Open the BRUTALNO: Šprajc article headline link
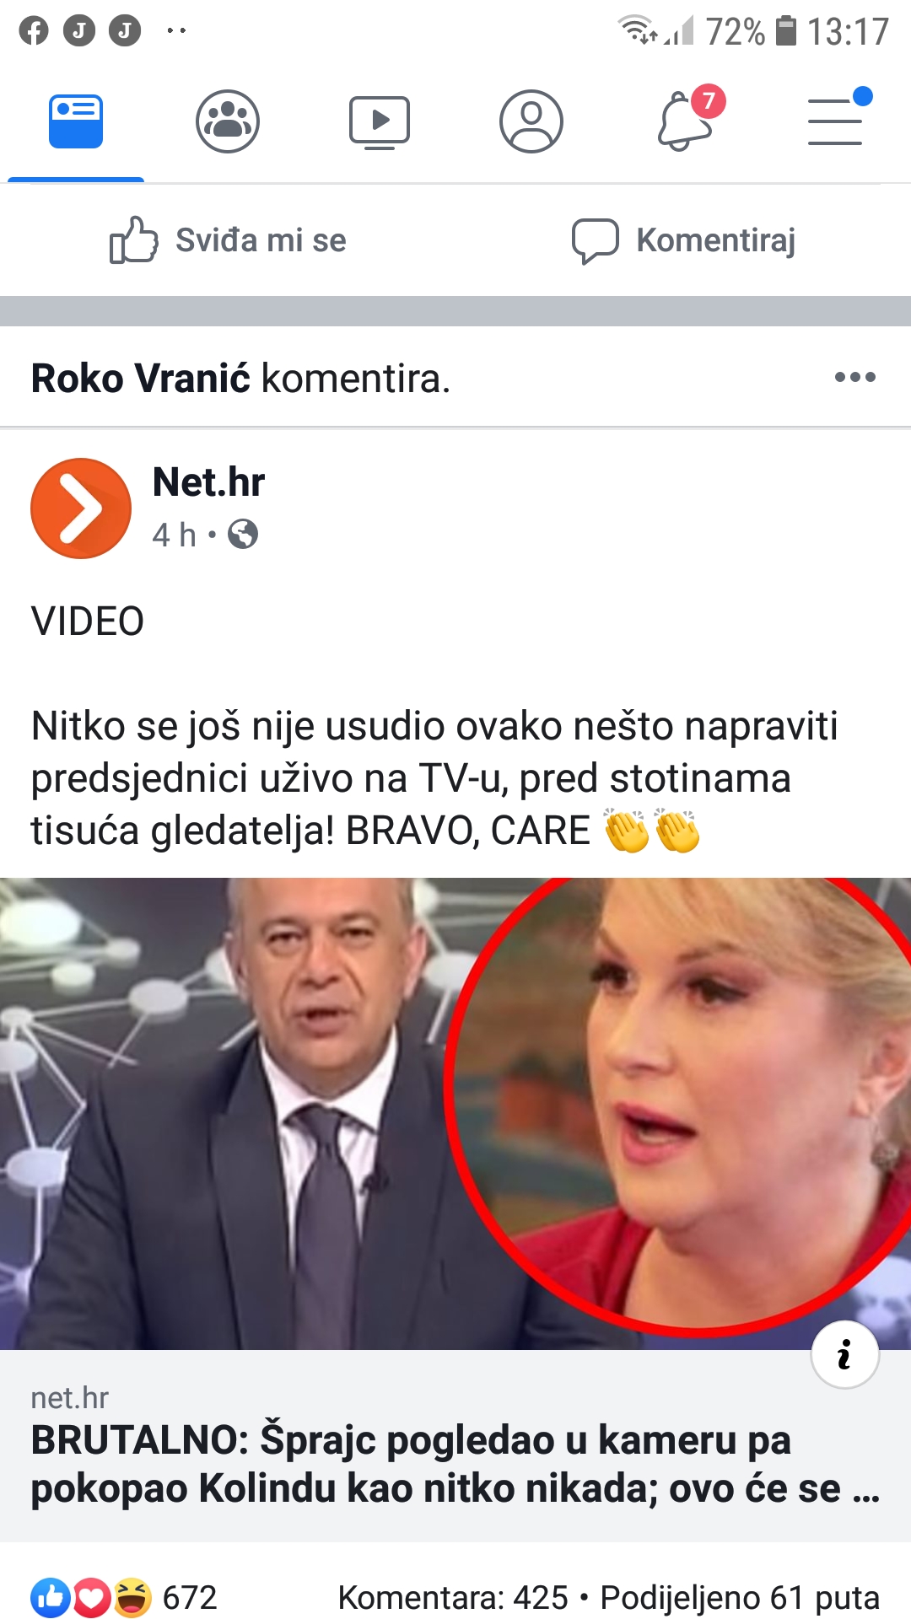Viewport: 911px width, 1619px height. tap(455, 1464)
